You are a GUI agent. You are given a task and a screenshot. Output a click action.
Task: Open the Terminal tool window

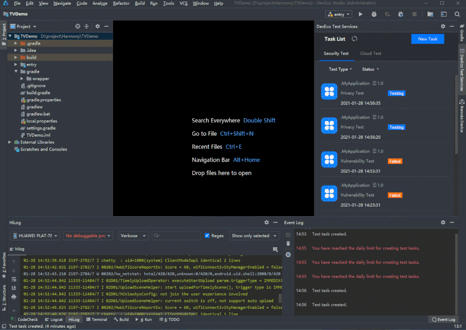tap(97, 320)
